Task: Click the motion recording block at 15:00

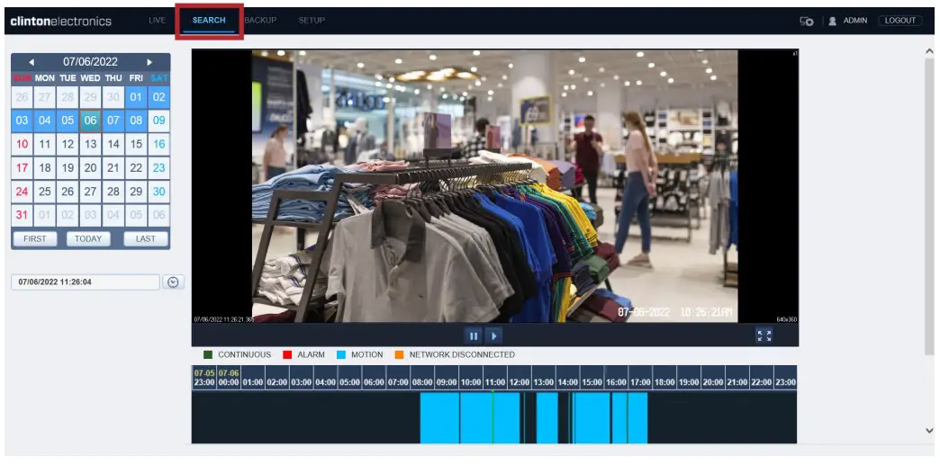Action: coord(592,417)
